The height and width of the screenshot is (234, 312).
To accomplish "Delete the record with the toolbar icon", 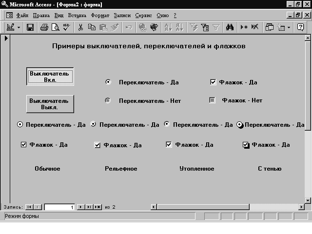I will click(255, 27).
